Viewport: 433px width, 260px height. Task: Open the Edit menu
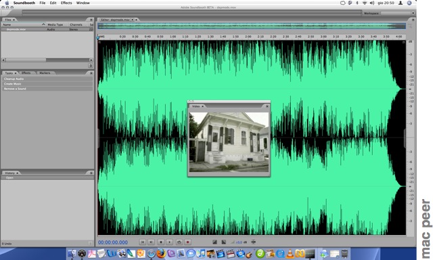[53, 3]
